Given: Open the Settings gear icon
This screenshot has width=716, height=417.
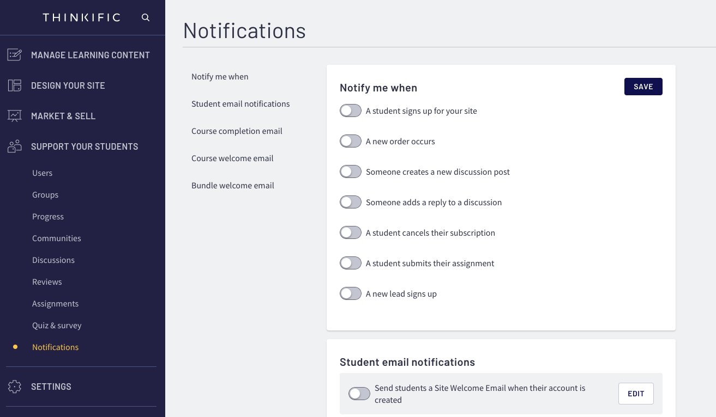Looking at the screenshot, I should [x=15, y=386].
